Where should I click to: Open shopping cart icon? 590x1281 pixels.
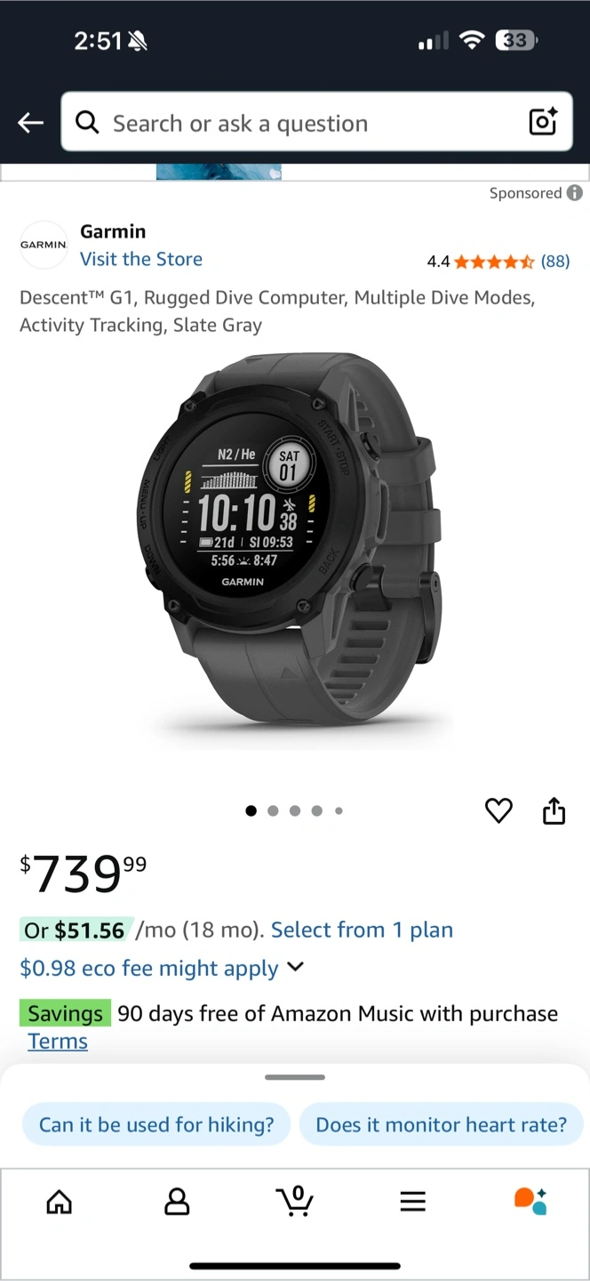click(294, 1201)
